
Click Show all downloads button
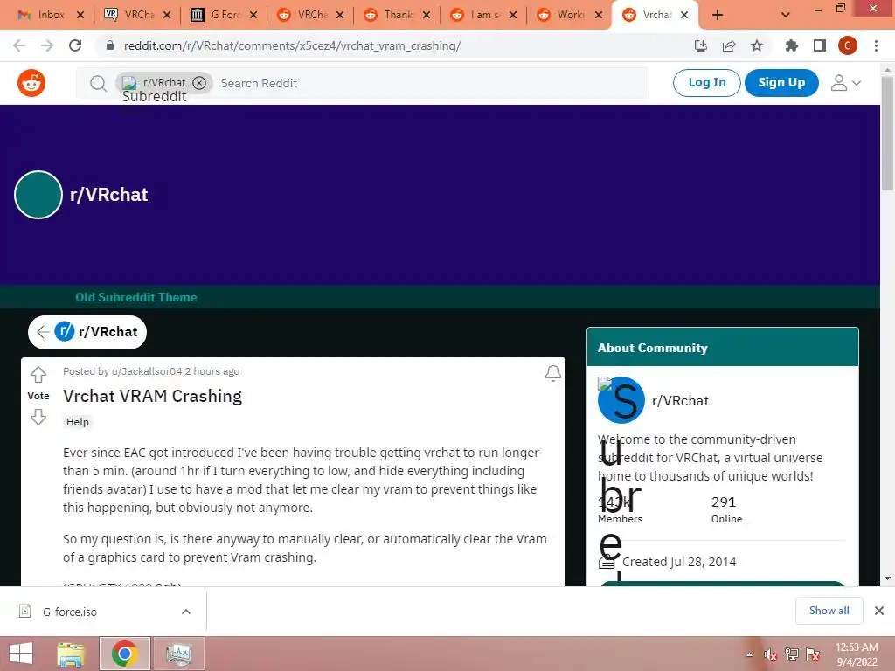[829, 611]
